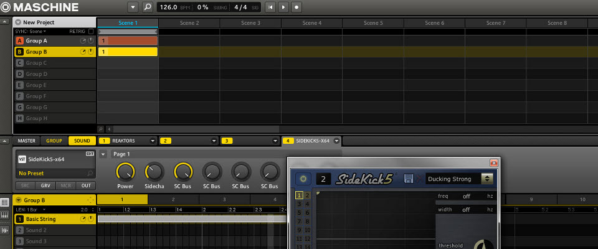Click the orange pattern 1 clip of Group A

(128, 41)
